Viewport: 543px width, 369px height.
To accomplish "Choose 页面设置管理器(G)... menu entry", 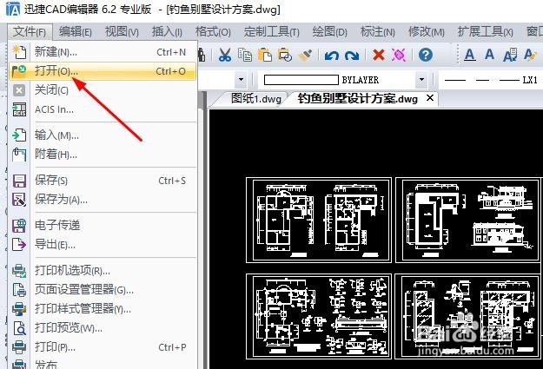I will pyautogui.click(x=103, y=289).
